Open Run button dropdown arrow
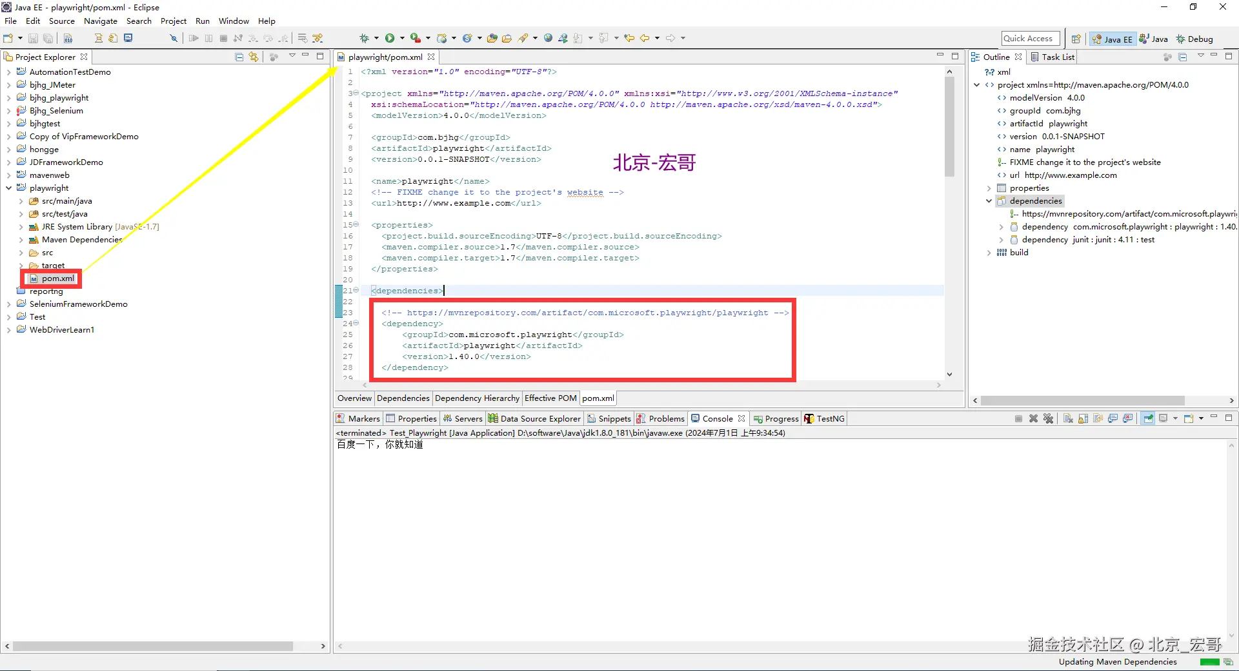Screen dimensions: 1239x671 (x=402, y=38)
